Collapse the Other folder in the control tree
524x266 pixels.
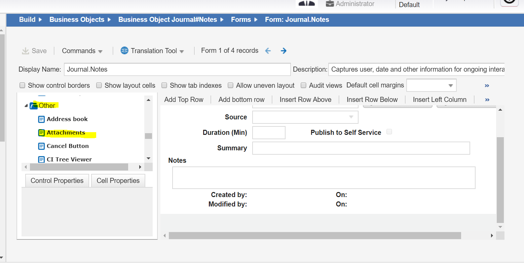point(26,105)
